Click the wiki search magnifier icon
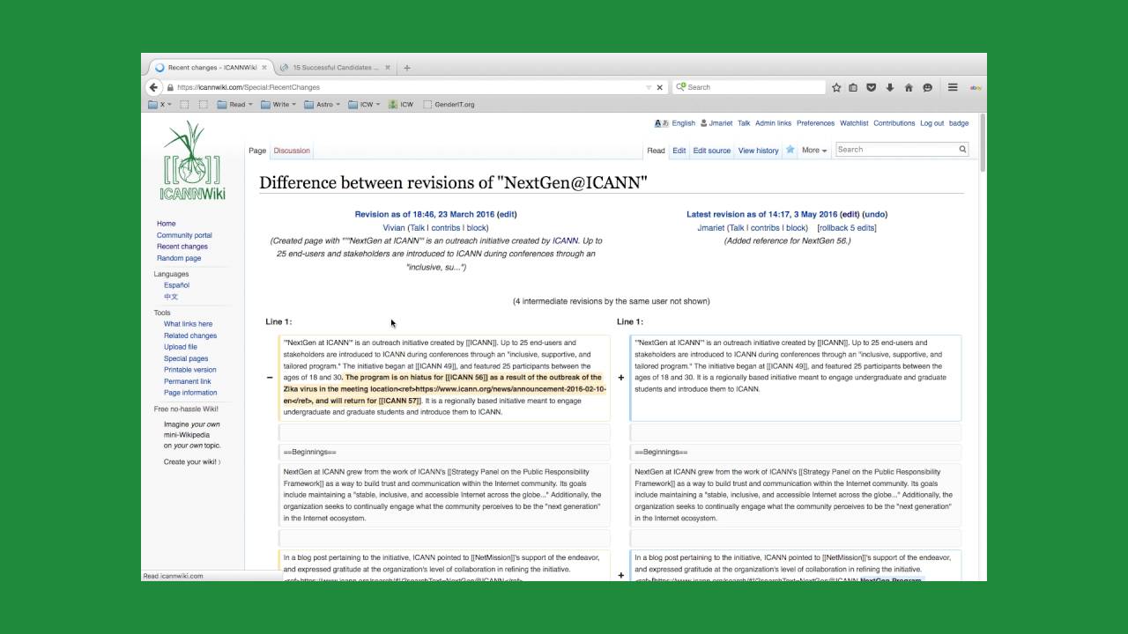The width and height of the screenshot is (1128, 634). click(963, 150)
